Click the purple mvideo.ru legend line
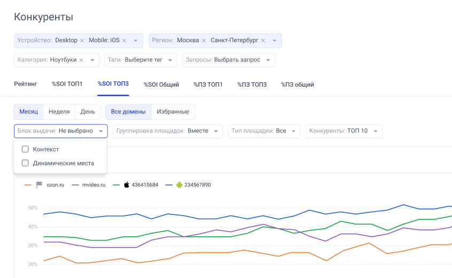Image resolution: width=452 pixels, height=278 pixels. [75, 185]
